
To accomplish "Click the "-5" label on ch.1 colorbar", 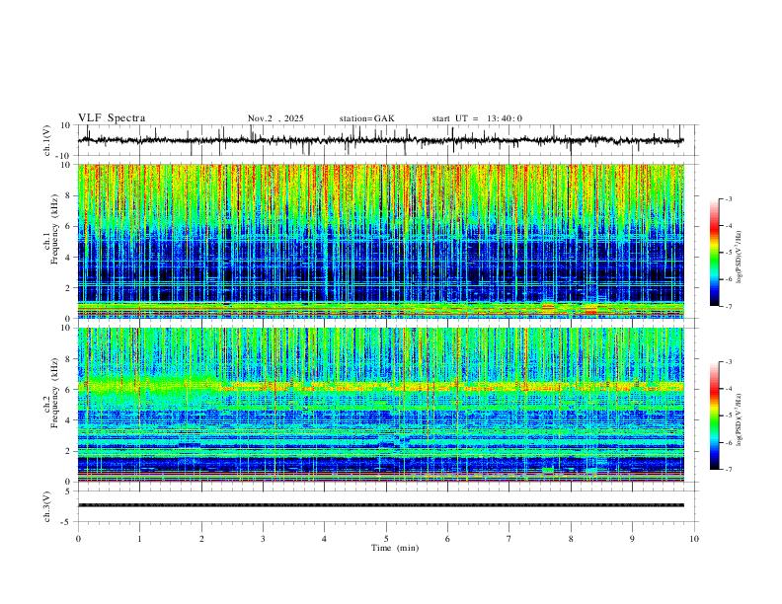I will [x=729, y=253].
